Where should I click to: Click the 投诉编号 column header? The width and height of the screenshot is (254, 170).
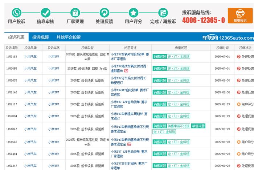(x=12, y=48)
